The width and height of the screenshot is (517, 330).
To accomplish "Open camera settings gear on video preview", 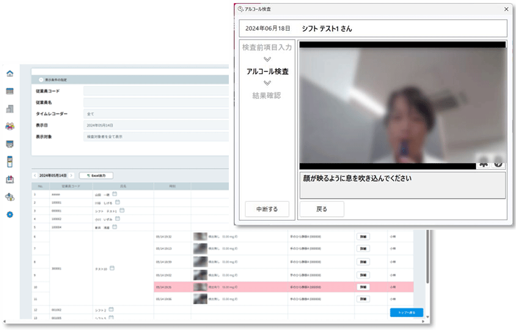I will pyautogui.click(x=484, y=163).
